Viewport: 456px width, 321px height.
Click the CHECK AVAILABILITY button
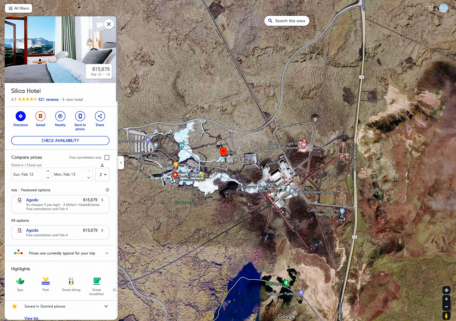pyautogui.click(x=60, y=140)
